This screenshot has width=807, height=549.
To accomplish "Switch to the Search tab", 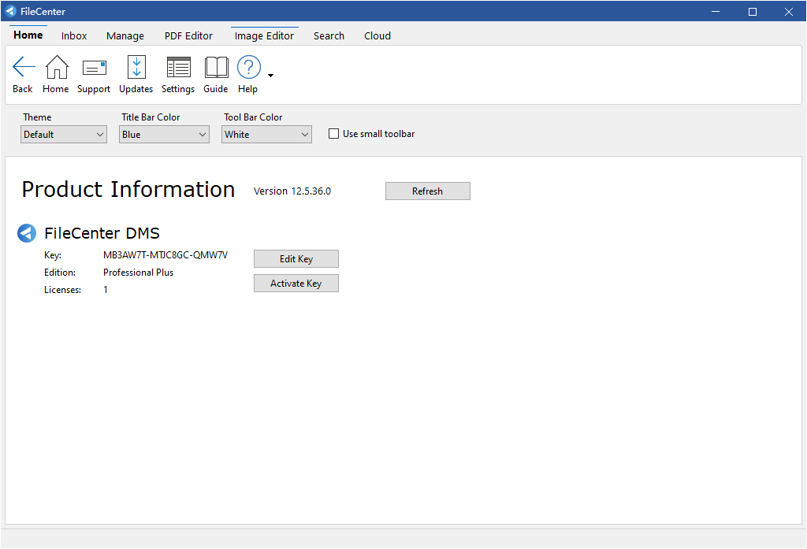I will tap(329, 36).
